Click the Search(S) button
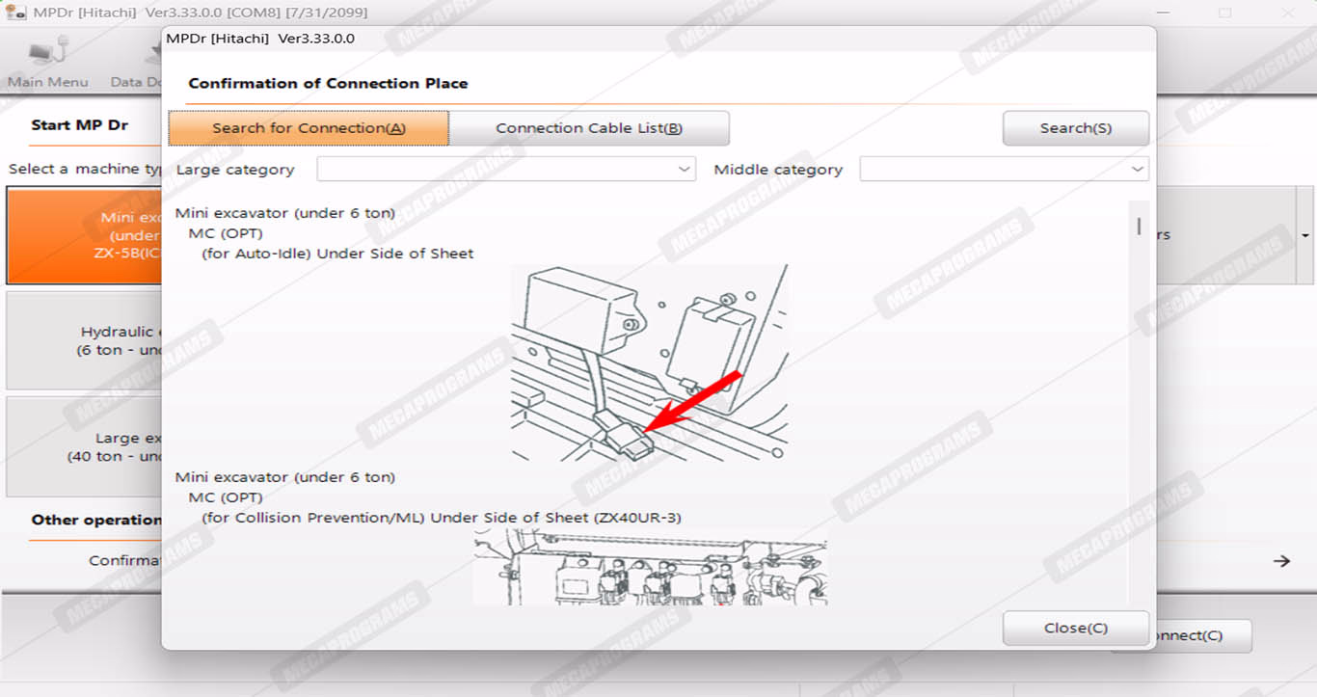 tap(1076, 128)
